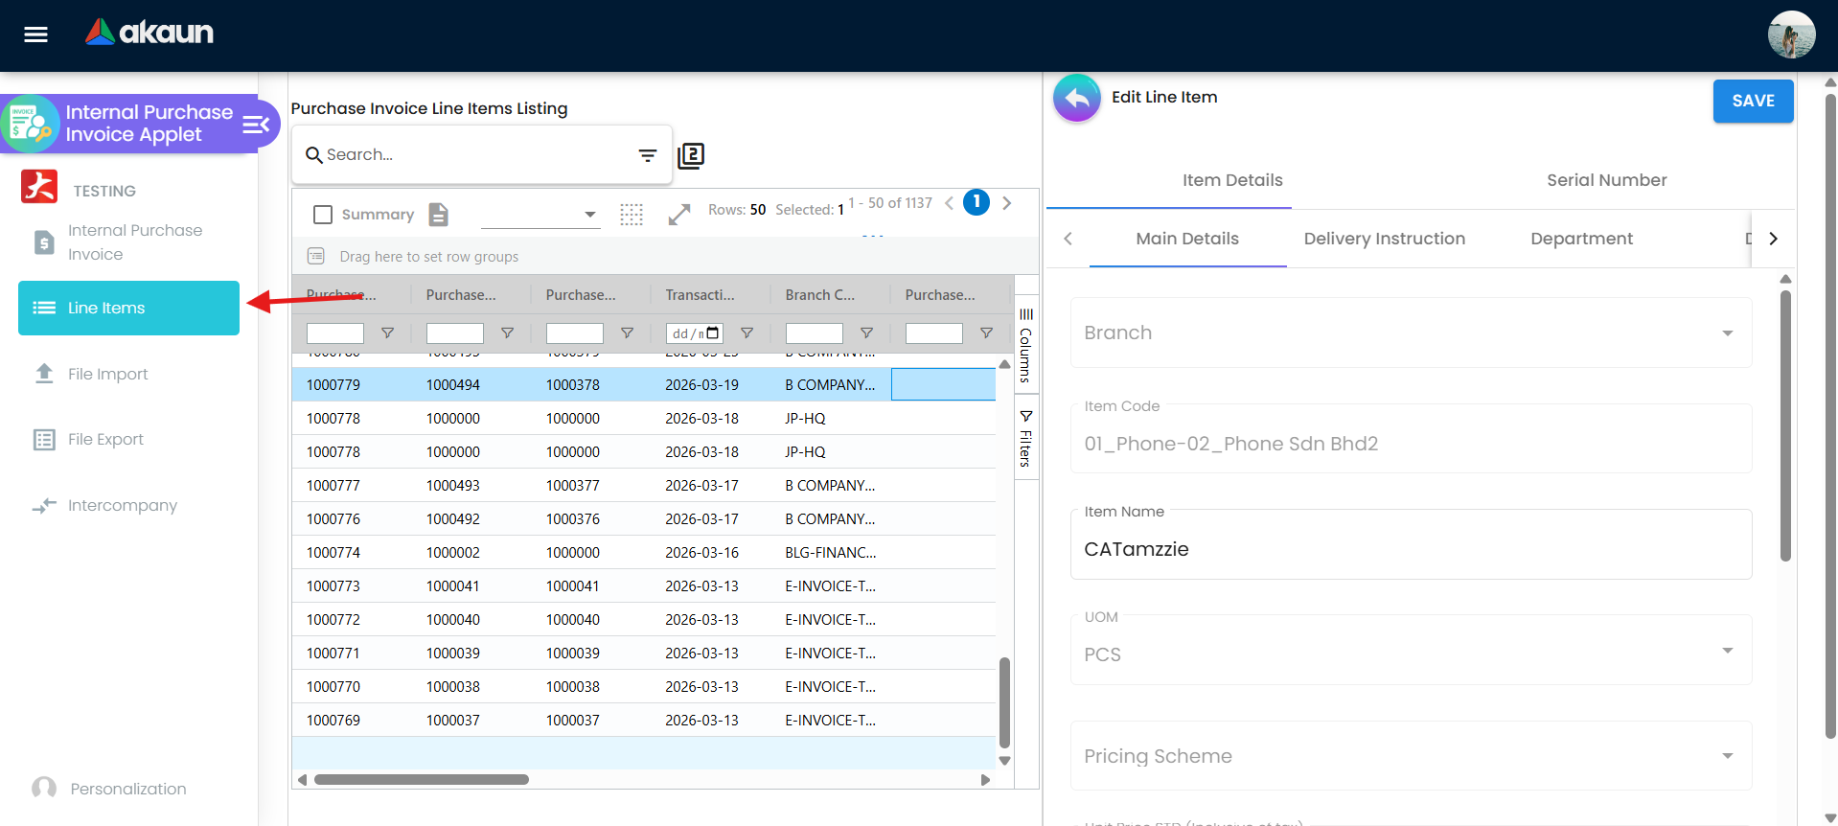This screenshot has width=1838, height=826.
Task: Switch to the Serial Number tab
Action: (x=1606, y=180)
